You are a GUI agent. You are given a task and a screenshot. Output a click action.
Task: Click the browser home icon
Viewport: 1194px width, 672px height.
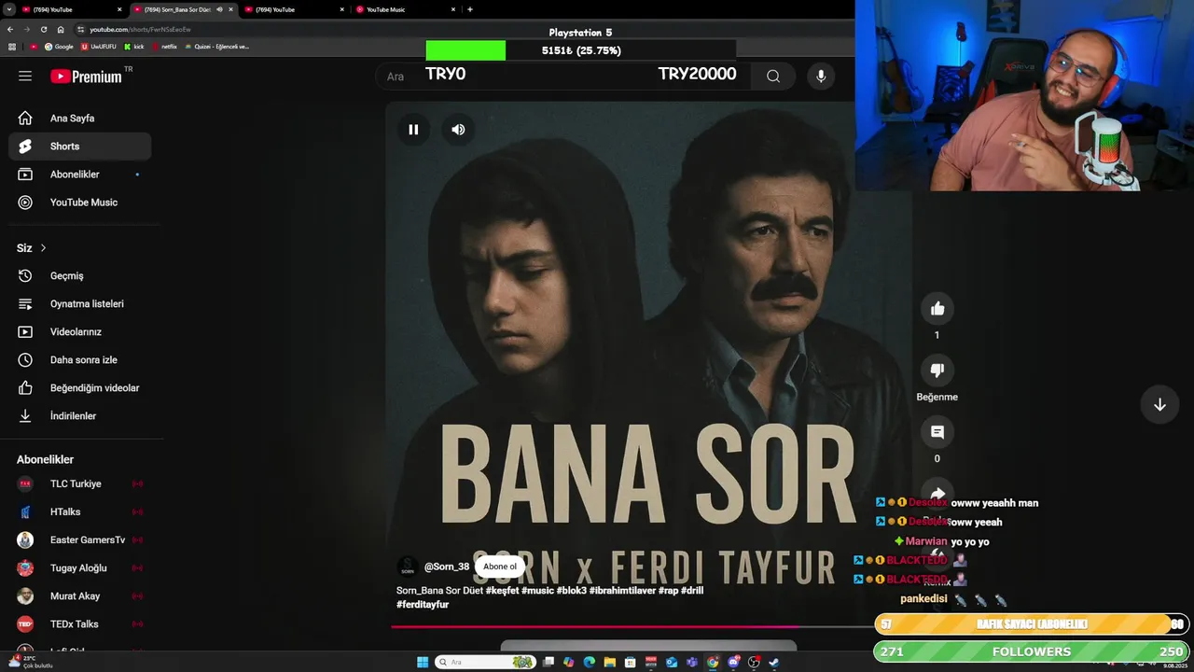61,29
